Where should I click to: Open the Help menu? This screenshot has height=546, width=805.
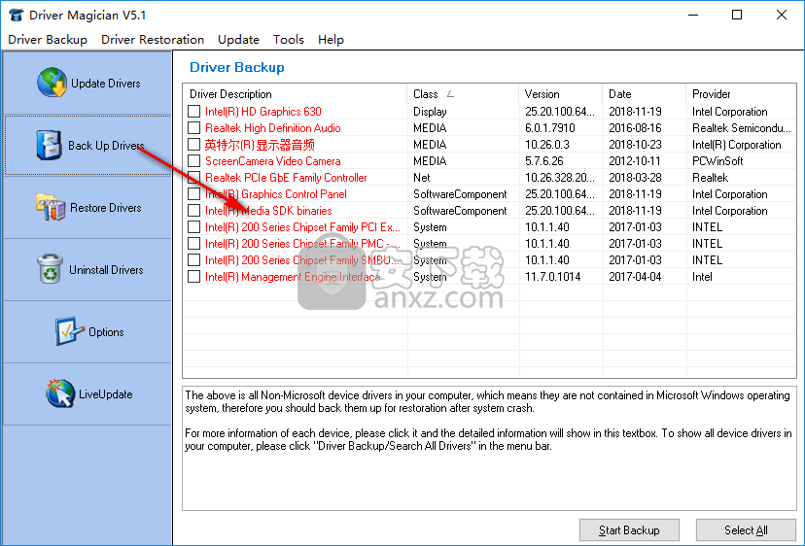pos(331,40)
